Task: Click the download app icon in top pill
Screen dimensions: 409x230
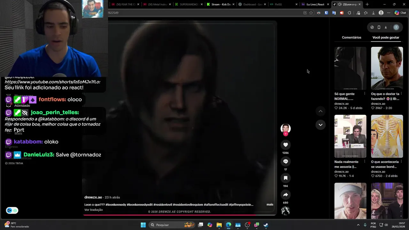Action: (386, 27)
